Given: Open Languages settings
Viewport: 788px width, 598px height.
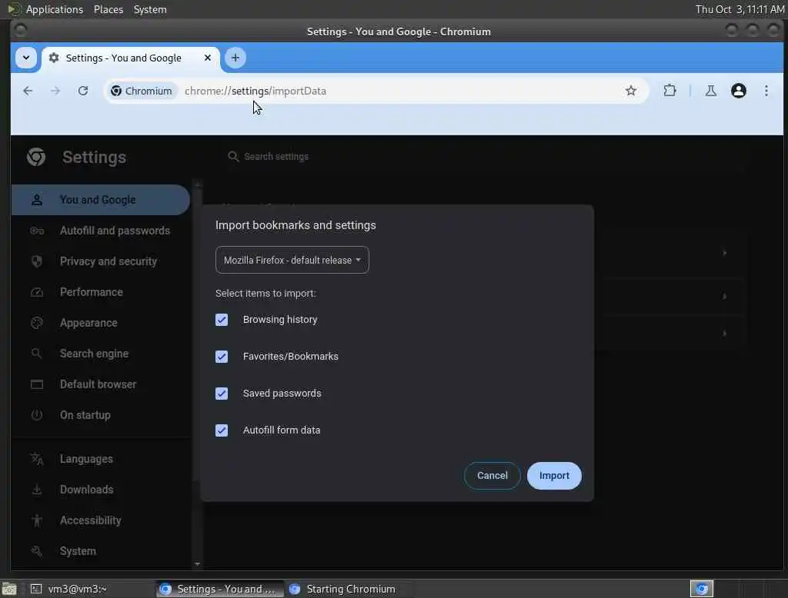Looking at the screenshot, I should point(101,459).
